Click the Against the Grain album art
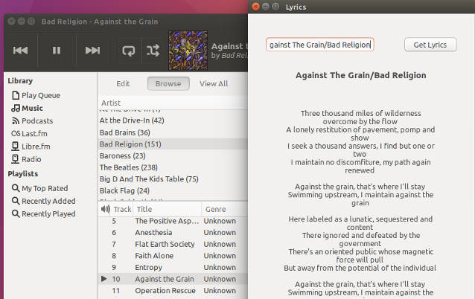The width and height of the screenshot is (475, 299). click(x=188, y=51)
